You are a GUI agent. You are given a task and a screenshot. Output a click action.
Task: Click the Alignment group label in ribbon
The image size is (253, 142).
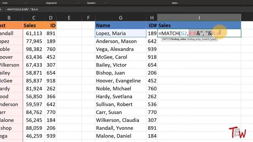click(x=51, y=3)
